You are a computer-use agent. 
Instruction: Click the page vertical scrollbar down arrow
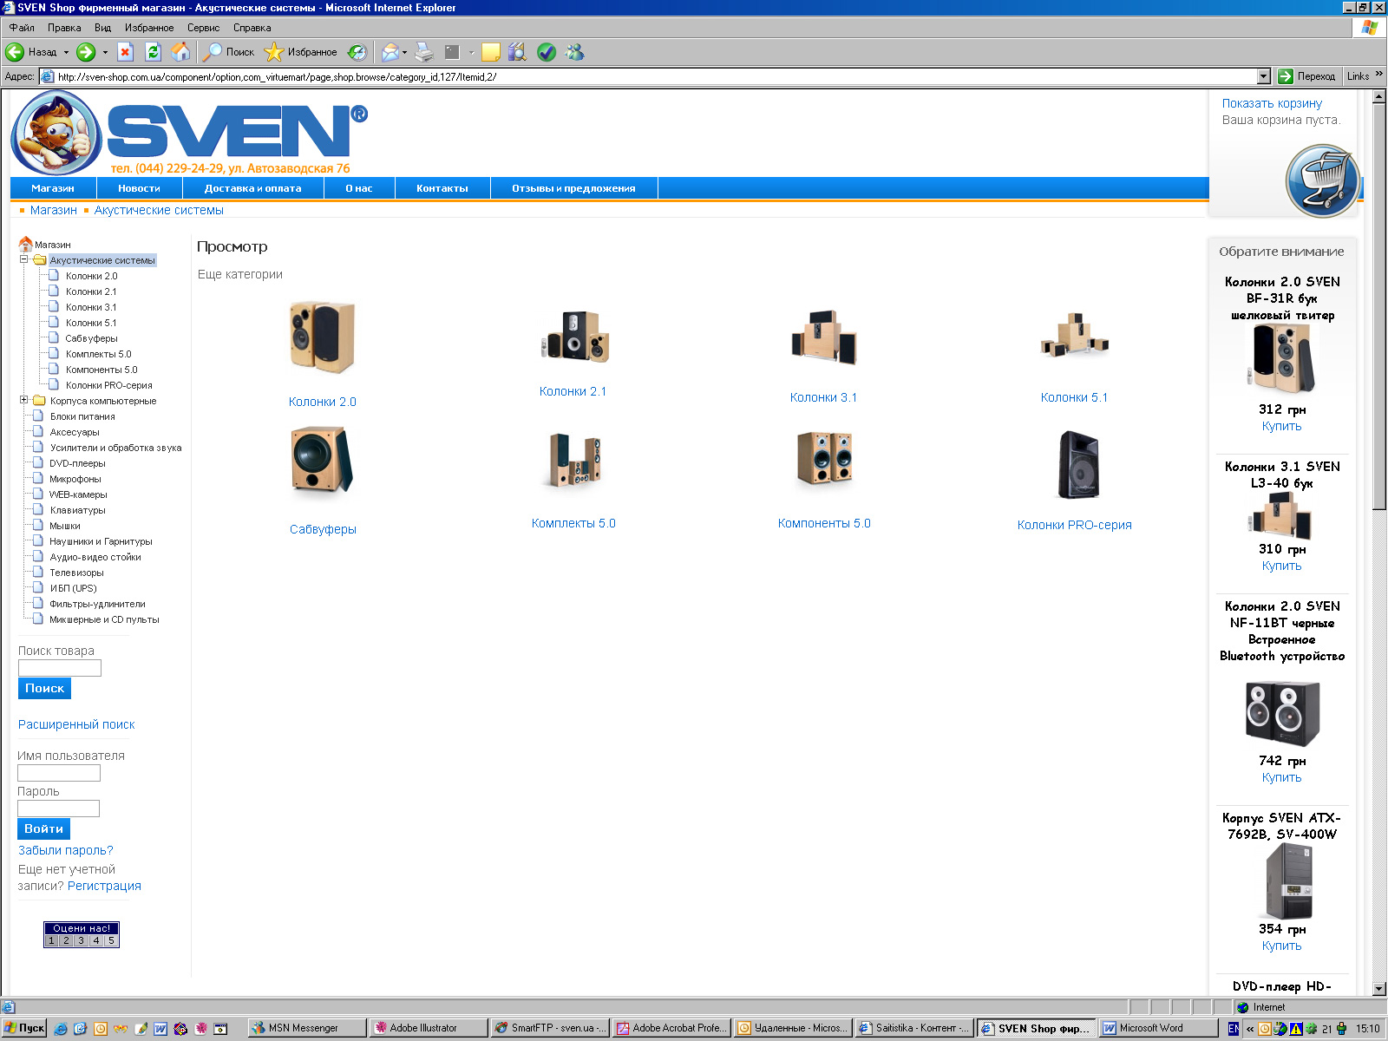click(1379, 988)
